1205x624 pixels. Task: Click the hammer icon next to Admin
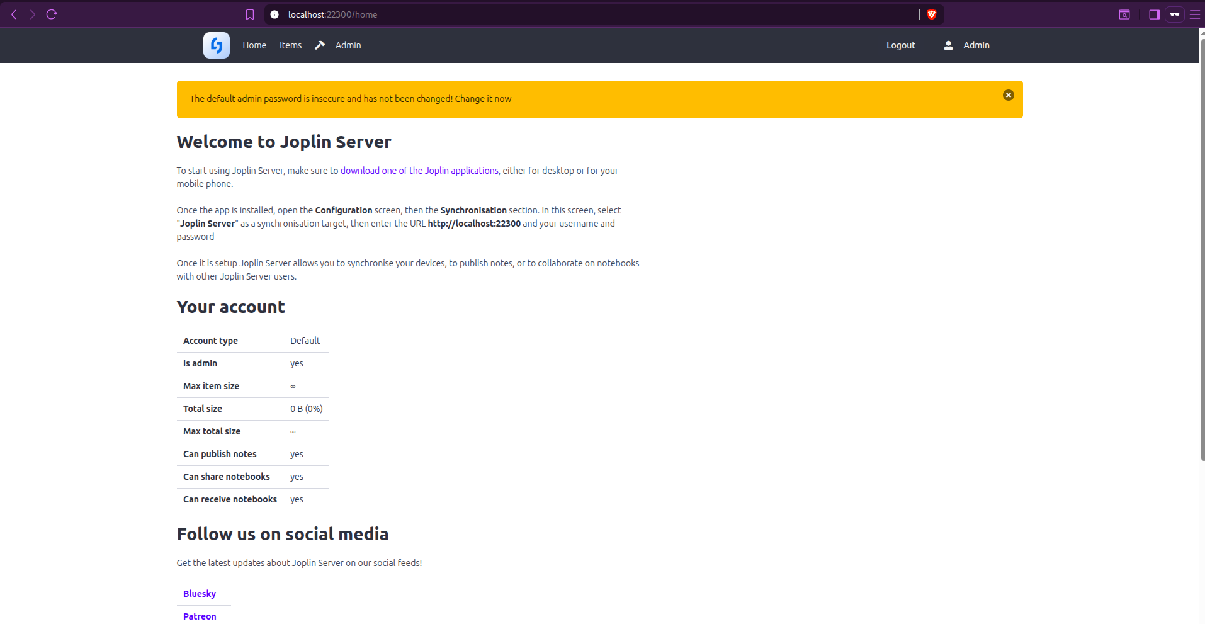coord(320,45)
